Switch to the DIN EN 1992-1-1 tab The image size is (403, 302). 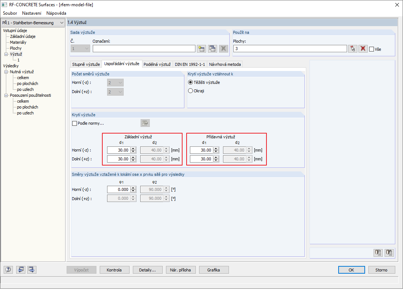pos(190,64)
